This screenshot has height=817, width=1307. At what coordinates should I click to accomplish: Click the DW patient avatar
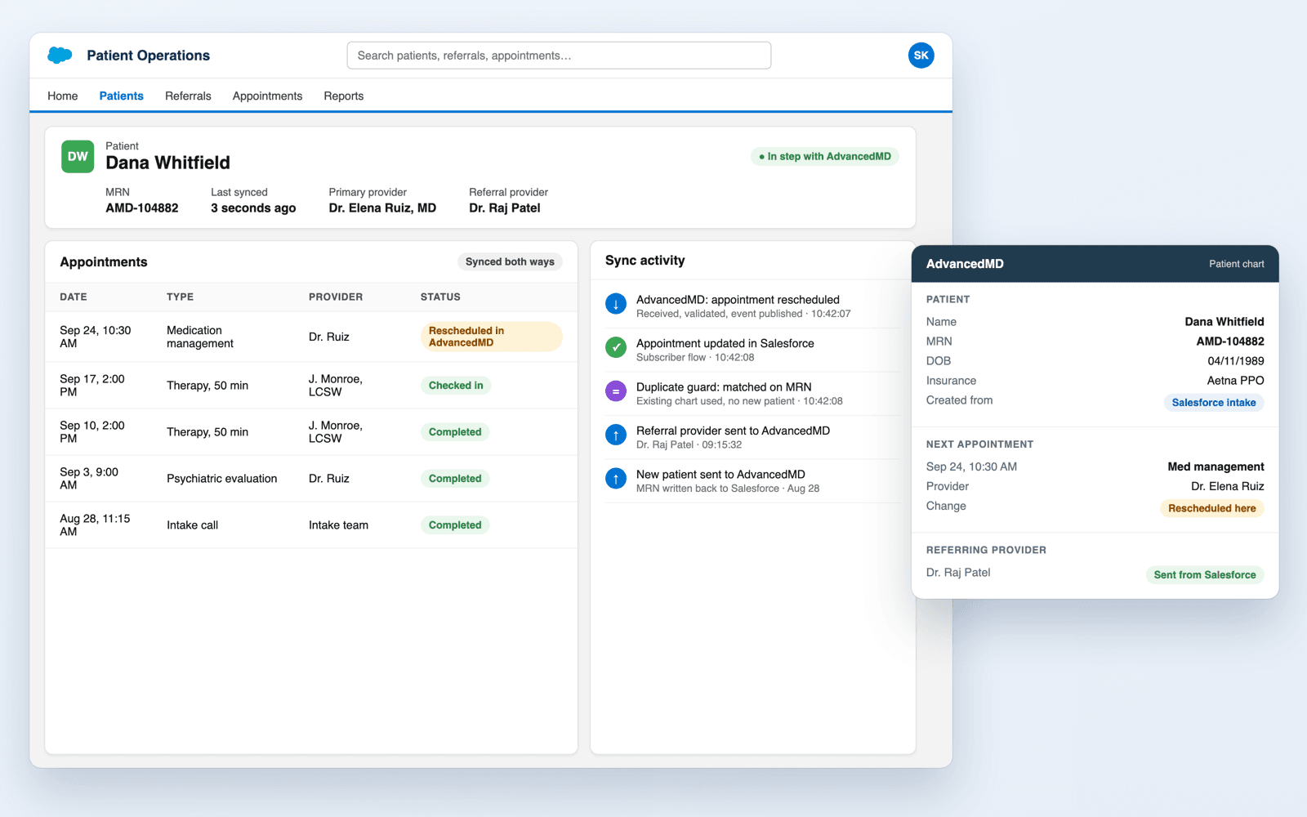(x=78, y=157)
